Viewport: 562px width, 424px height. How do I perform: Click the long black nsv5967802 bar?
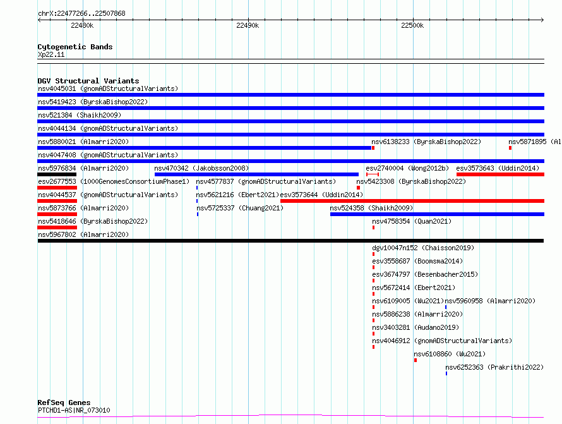(x=290, y=241)
